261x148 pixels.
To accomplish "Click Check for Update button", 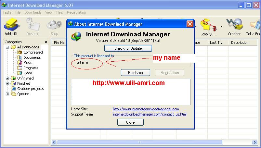I will point(128,48).
